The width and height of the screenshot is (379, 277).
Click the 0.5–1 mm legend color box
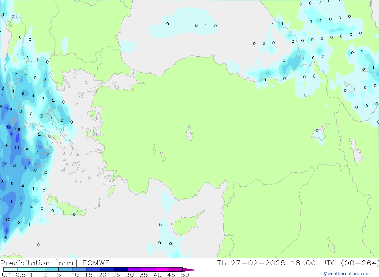(24, 269)
